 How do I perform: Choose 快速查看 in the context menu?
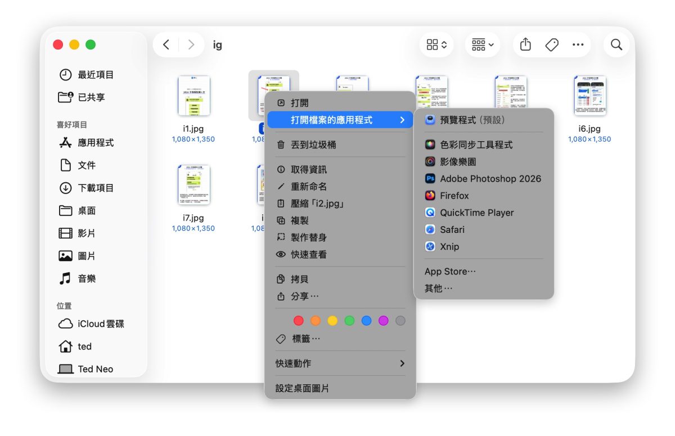coord(340,254)
